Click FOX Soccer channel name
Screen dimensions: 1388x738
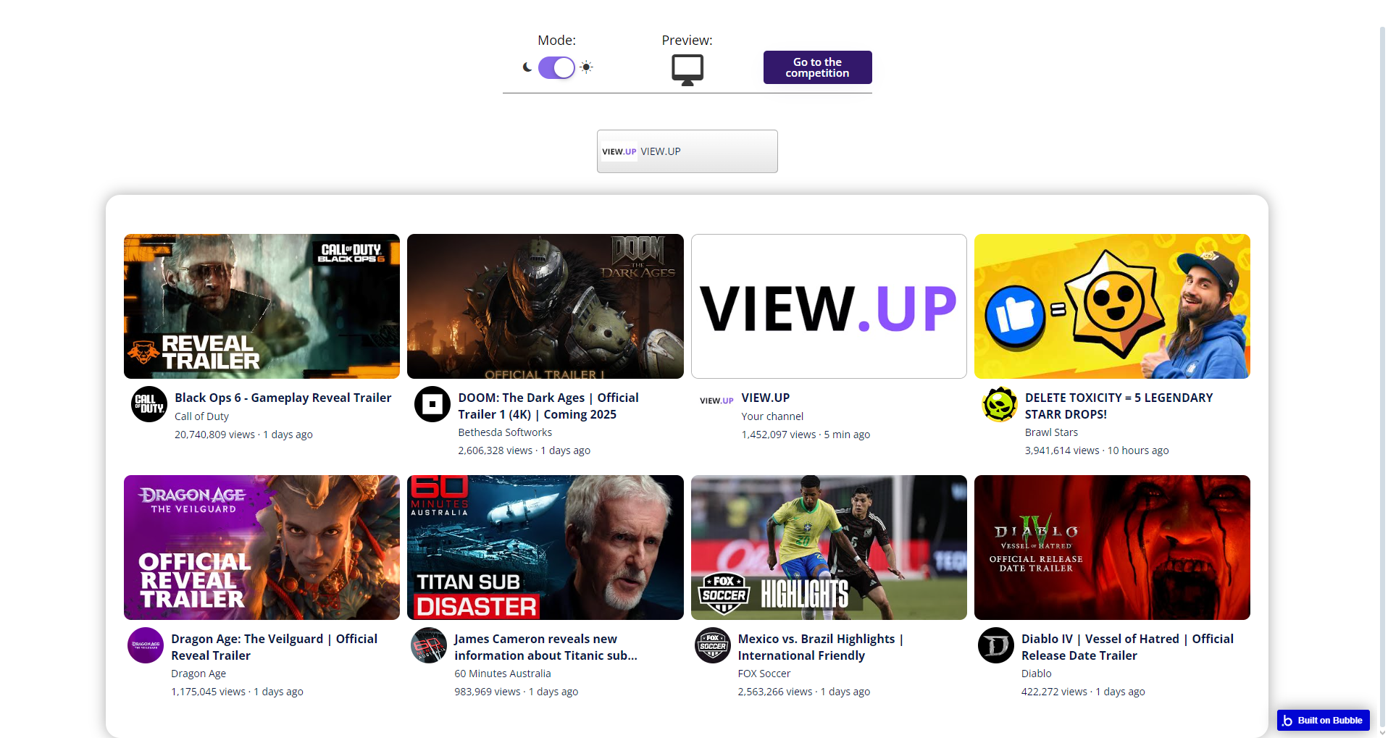(764, 674)
